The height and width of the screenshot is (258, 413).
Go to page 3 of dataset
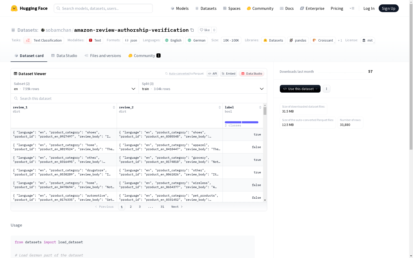tap(140, 207)
